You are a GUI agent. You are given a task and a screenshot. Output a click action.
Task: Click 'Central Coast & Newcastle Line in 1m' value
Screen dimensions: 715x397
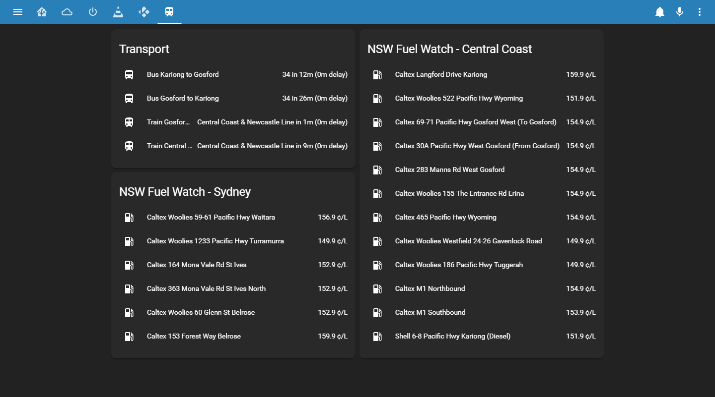point(272,122)
